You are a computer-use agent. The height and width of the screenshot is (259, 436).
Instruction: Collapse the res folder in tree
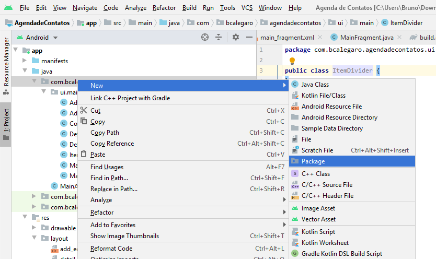coord(25,218)
